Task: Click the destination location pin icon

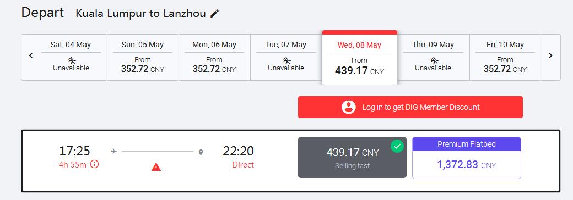Action: pyautogui.click(x=201, y=152)
